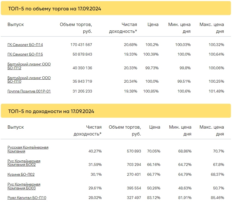
Task: Open the ГК Самолет БО-П14 bond link
Action: 25,45
